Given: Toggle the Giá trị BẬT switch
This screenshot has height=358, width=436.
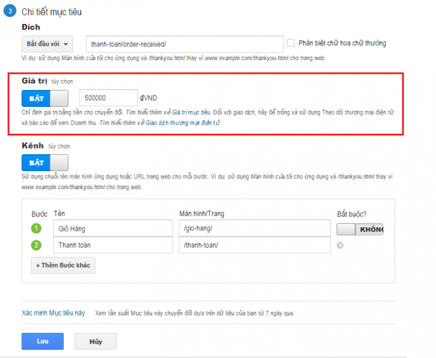Looking at the screenshot, I should point(45,98).
